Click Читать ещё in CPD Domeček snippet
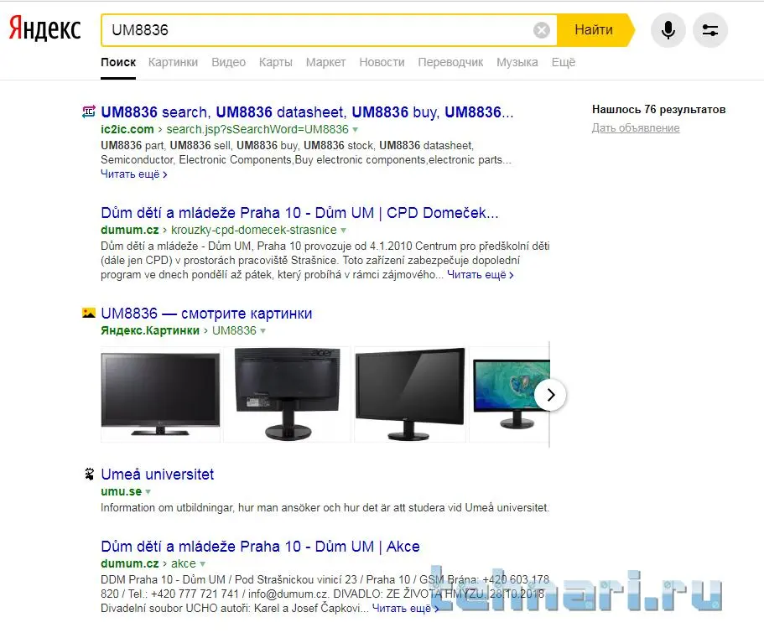The width and height of the screenshot is (764, 638). (x=480, y=275)
